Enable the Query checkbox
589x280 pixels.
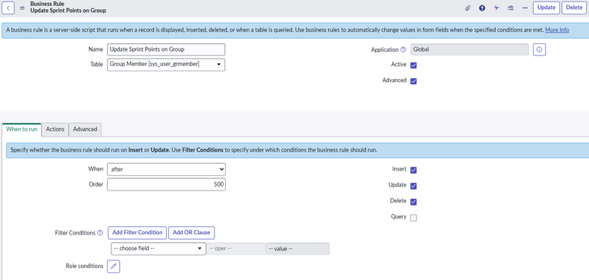click(414, 218)
